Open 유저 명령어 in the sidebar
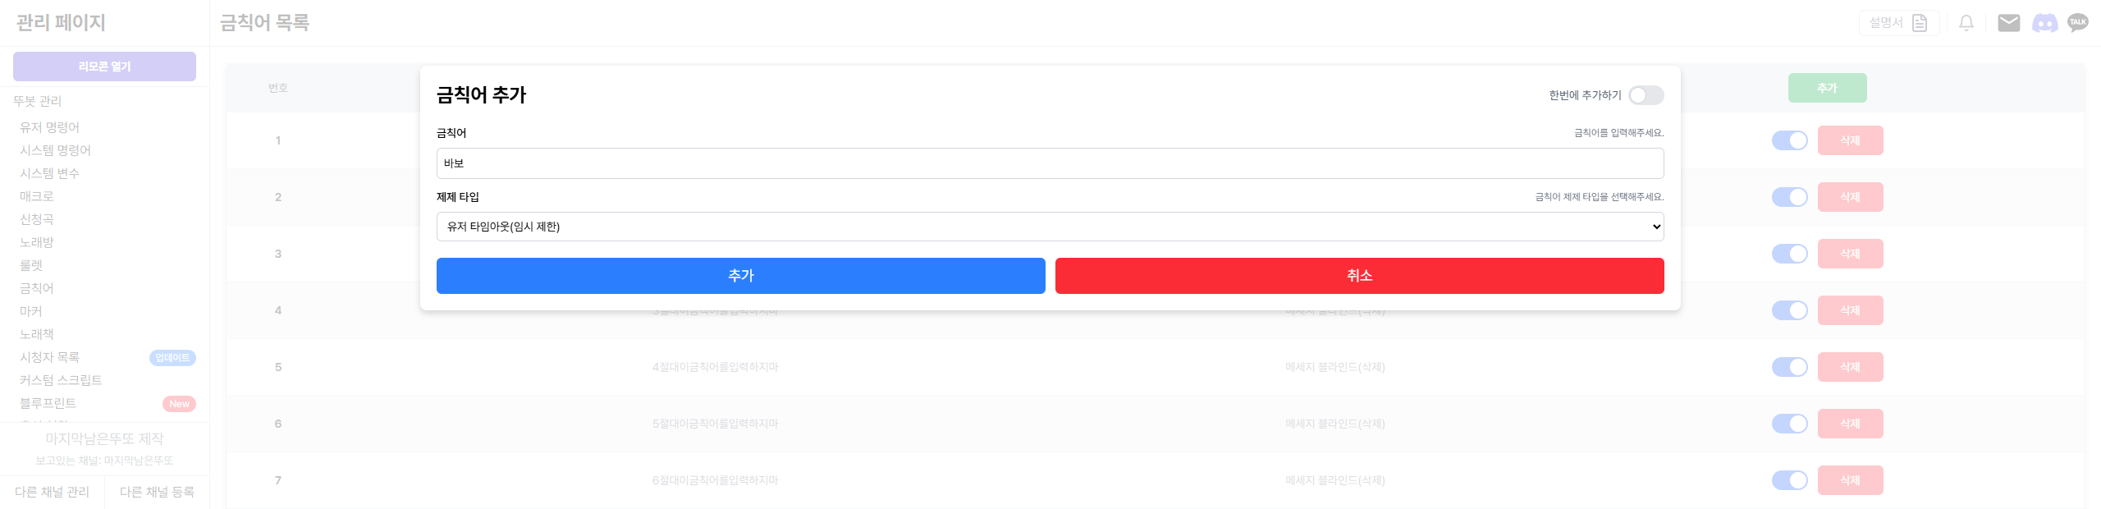2101x509 pixels. click(49, 127)
